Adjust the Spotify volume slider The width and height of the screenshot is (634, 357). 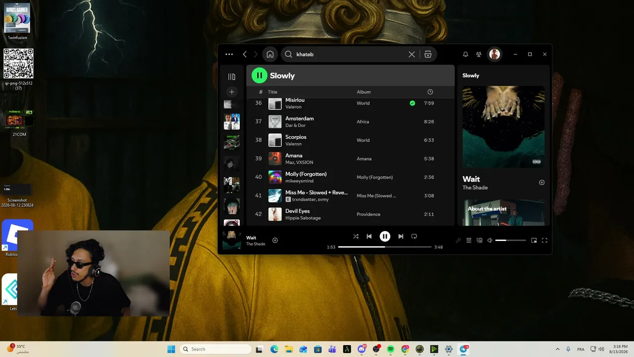pos(511,240)
